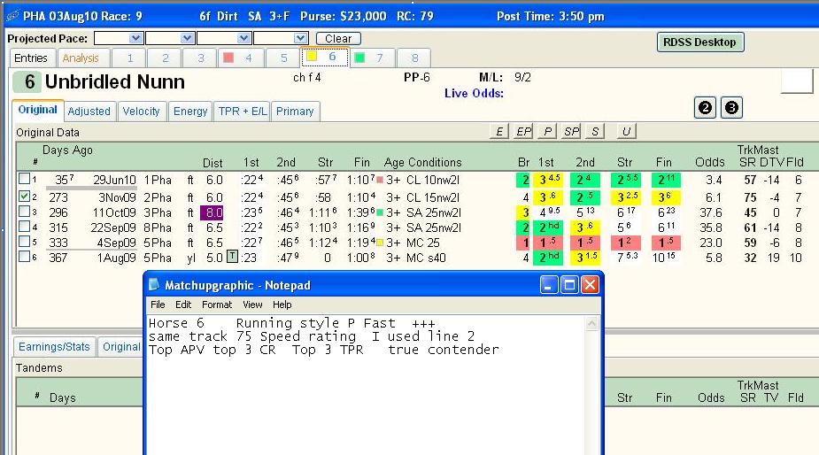Select the U pace filter button

[x=626, y=132]
